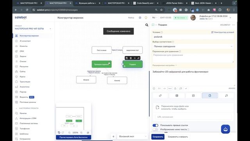Click file drop area to choose file
Image resolution: width=250 pixels, height=141 pixels.
(x=193, y=108)
